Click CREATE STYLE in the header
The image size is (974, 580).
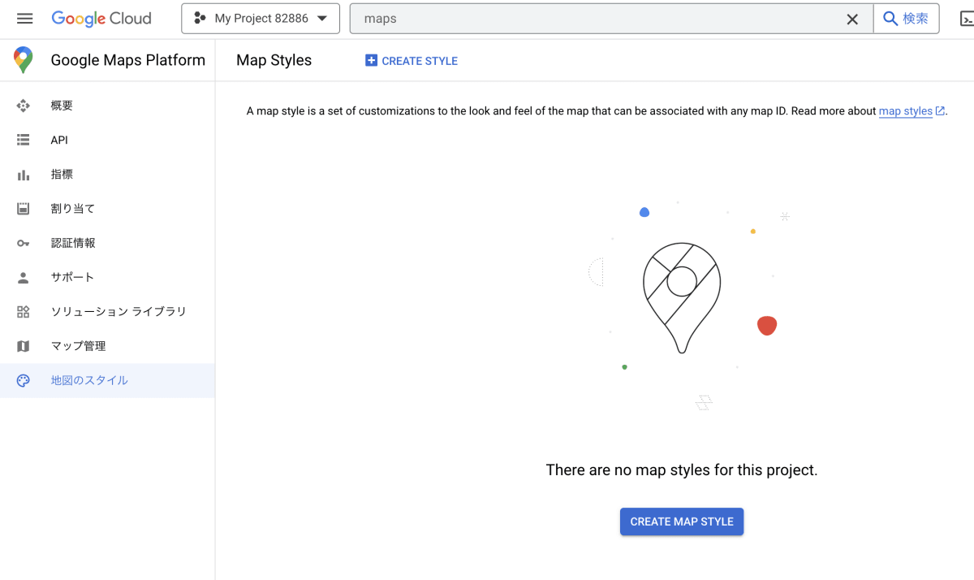click(x=412, y=61)
